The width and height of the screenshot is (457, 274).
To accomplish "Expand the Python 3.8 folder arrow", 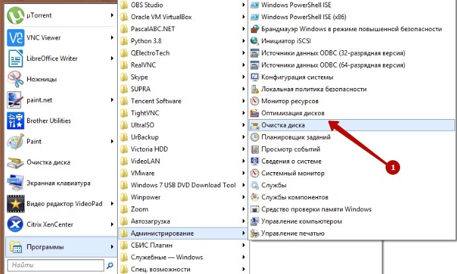I will (243, 41).
